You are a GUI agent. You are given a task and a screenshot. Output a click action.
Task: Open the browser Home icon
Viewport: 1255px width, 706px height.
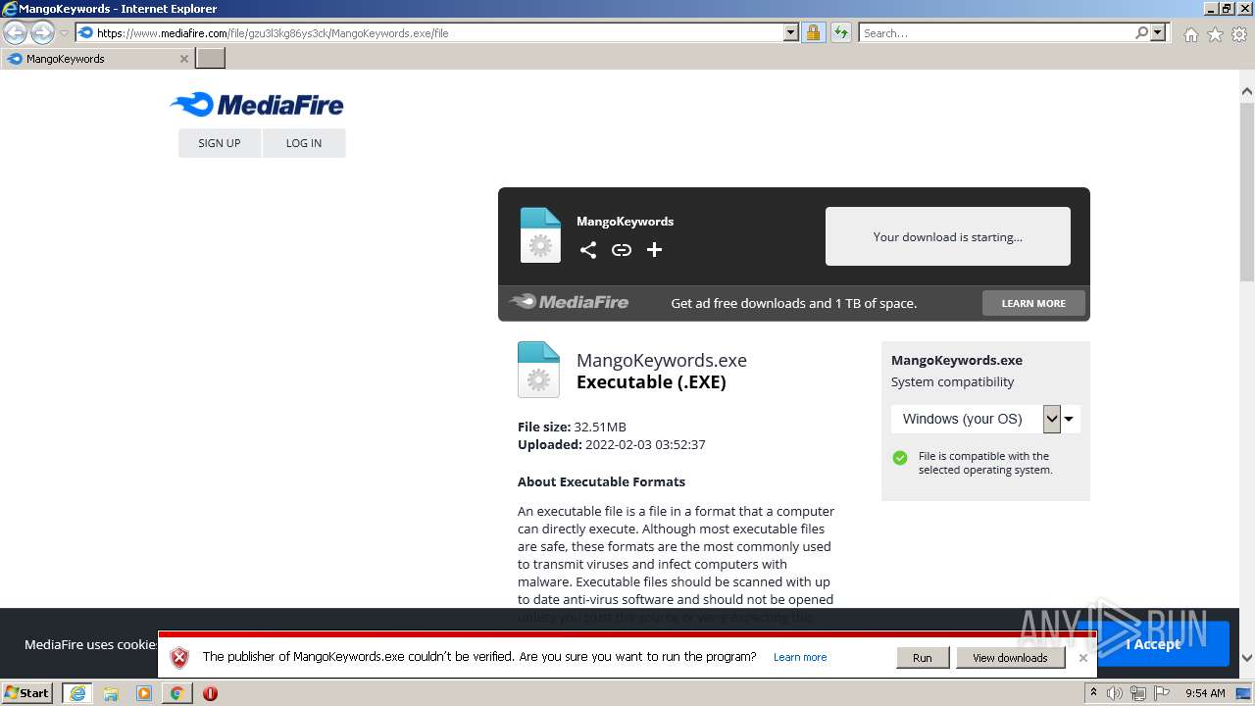point(1190,34)
